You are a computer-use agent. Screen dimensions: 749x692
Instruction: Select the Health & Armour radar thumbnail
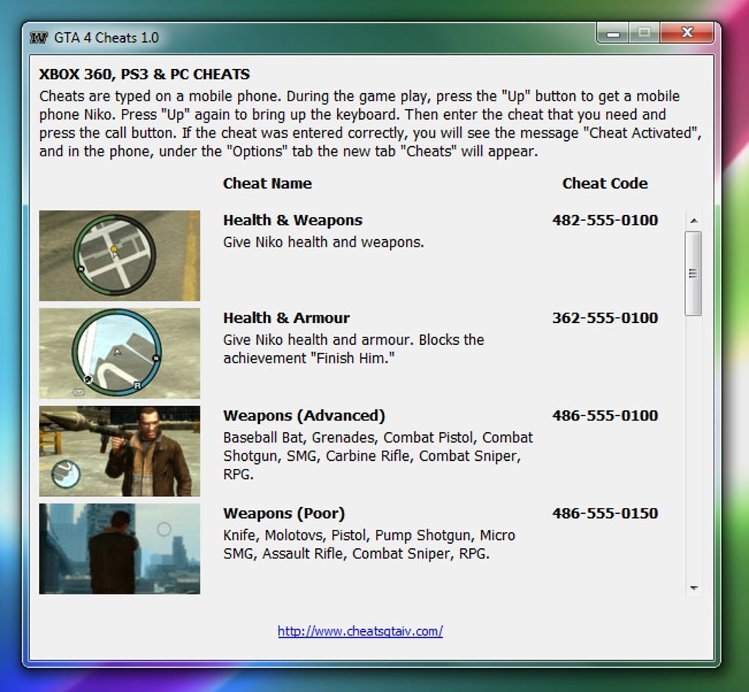point(120,353)
